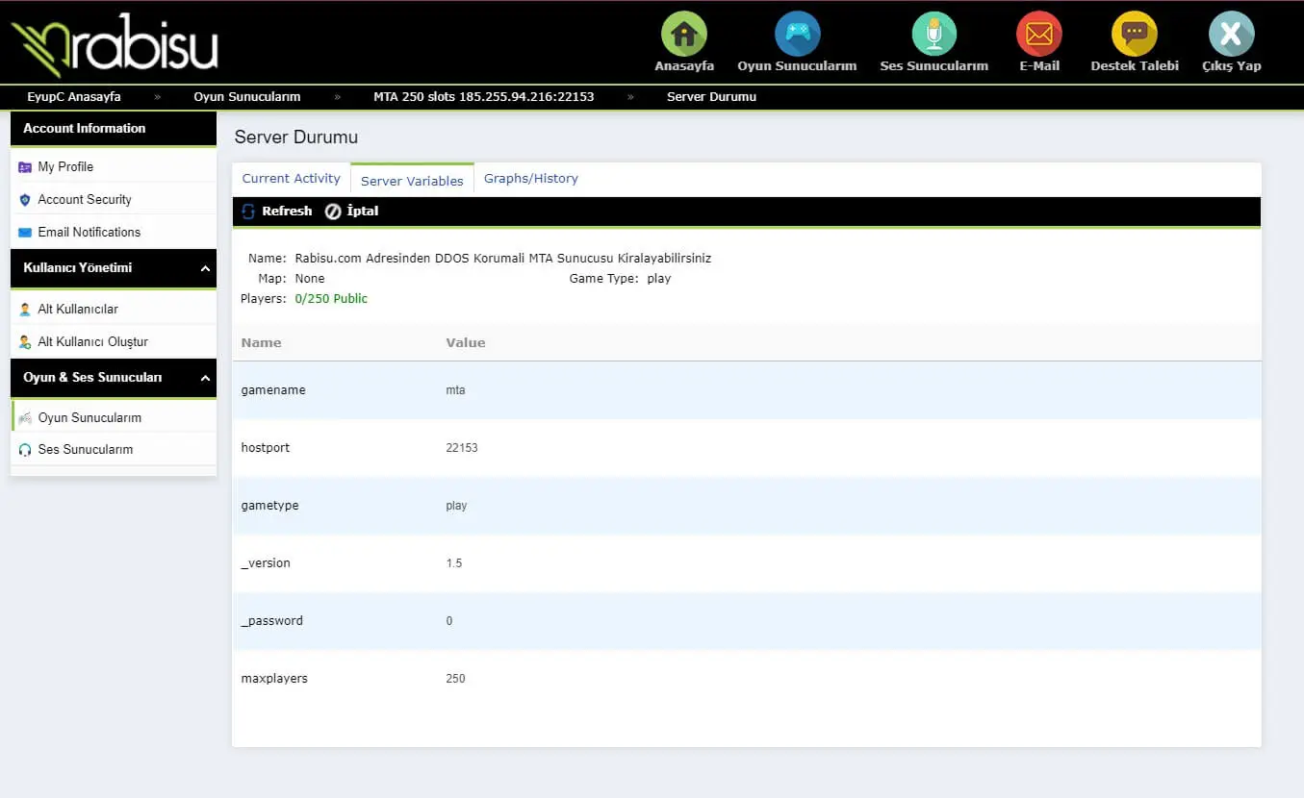Switch to the Current Activity tab
1304x798 pixels.
pyautogui.click(x=292, y=179)
